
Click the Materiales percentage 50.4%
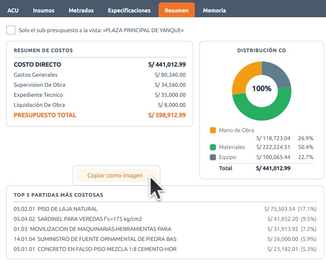(x=305, y=147)
